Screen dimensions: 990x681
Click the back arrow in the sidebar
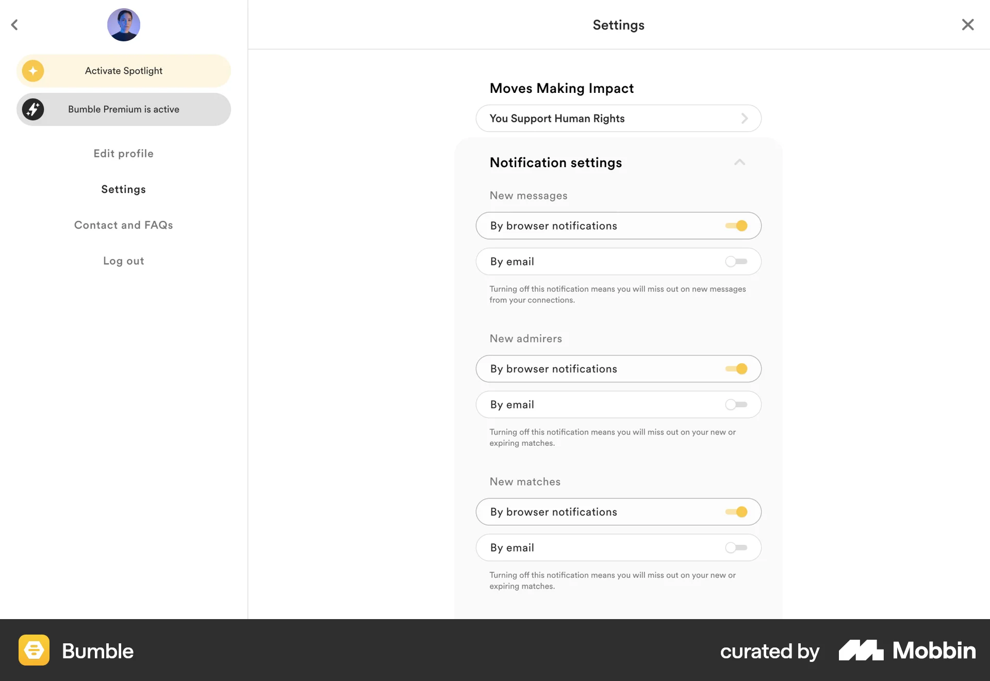click(x=15, y=25)
